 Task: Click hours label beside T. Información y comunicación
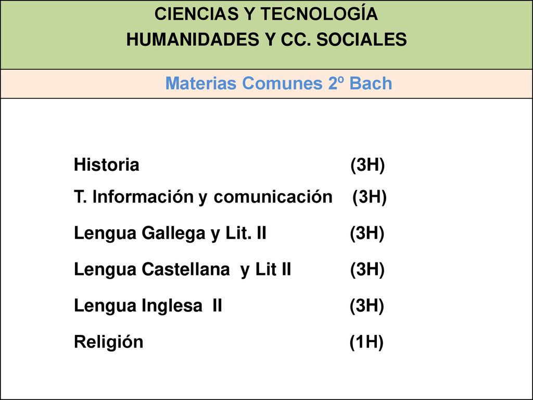(370, 197)
